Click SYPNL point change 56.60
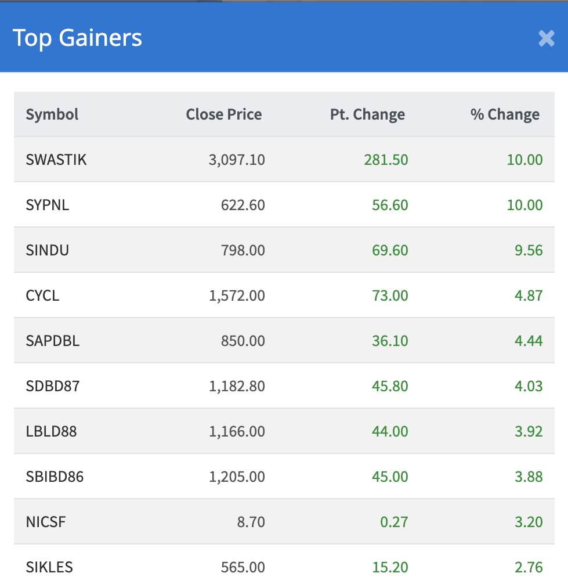 [390, 205]
